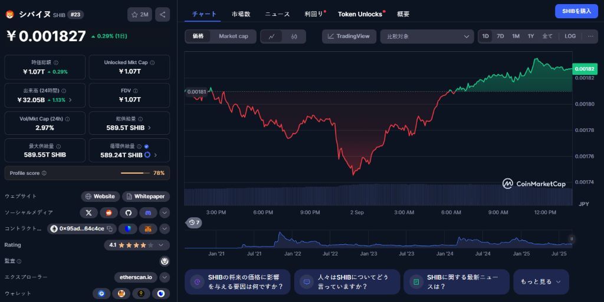Expand もっと見る questions dropdown
Viewport: 604px width, 302px height.
(x=541, y=281)
